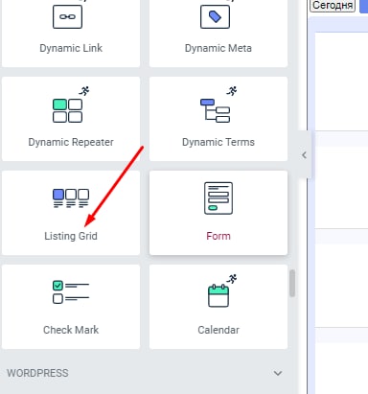
Task: Click the Сегодня button in calendar preview
Action: [x=333, y=6]
